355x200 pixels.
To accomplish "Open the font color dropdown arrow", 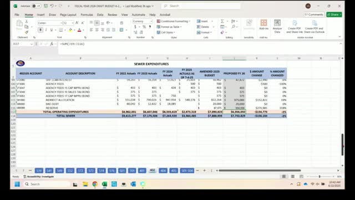I will (83, 30).
